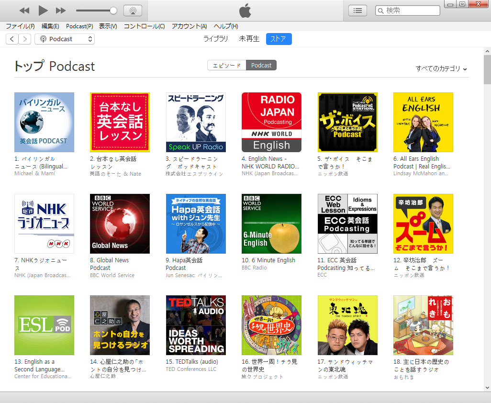Open the ザ・ボイス Podcast artwork
Image resolution: width=491 pixels, height=403 pixels.
[x=347, y=122]
